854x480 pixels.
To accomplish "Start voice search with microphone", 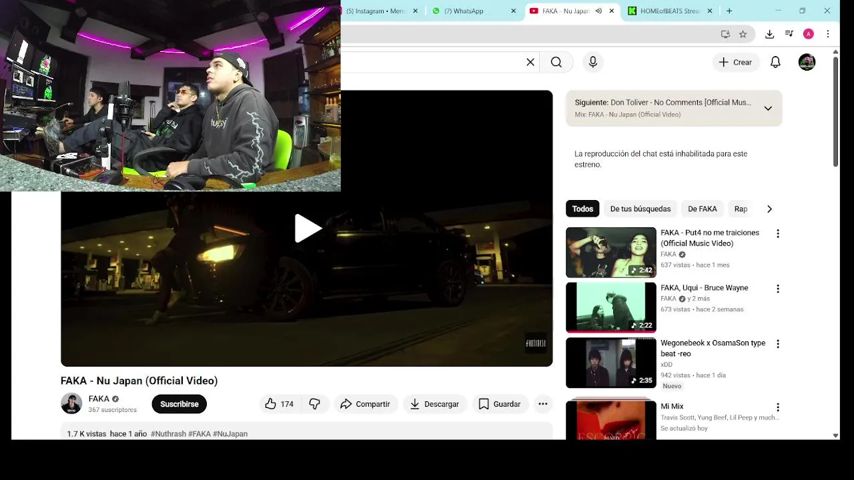I will click(x=593, y=62).
